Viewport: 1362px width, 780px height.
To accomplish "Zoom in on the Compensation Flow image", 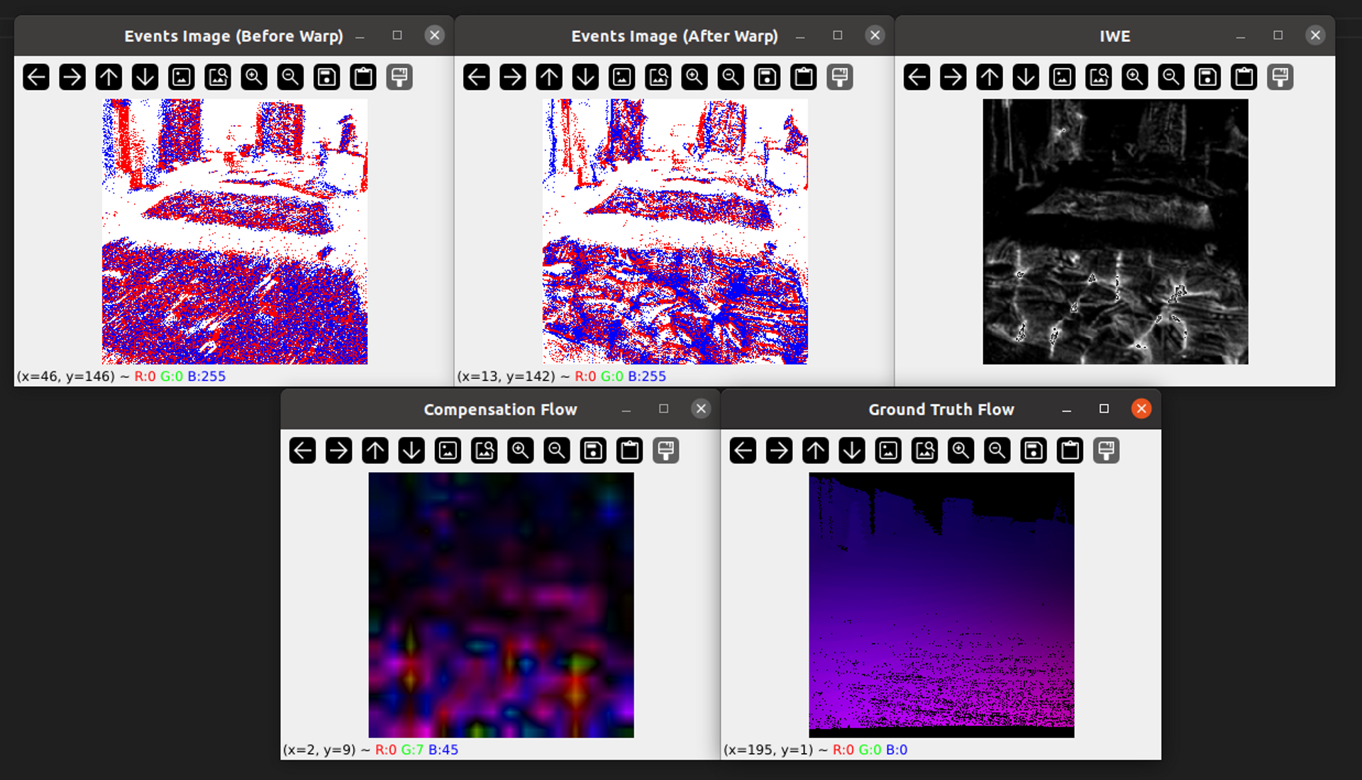I will pos(521,450).
